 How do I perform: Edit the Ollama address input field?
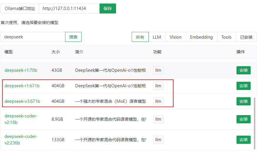(x=69, y=8)
